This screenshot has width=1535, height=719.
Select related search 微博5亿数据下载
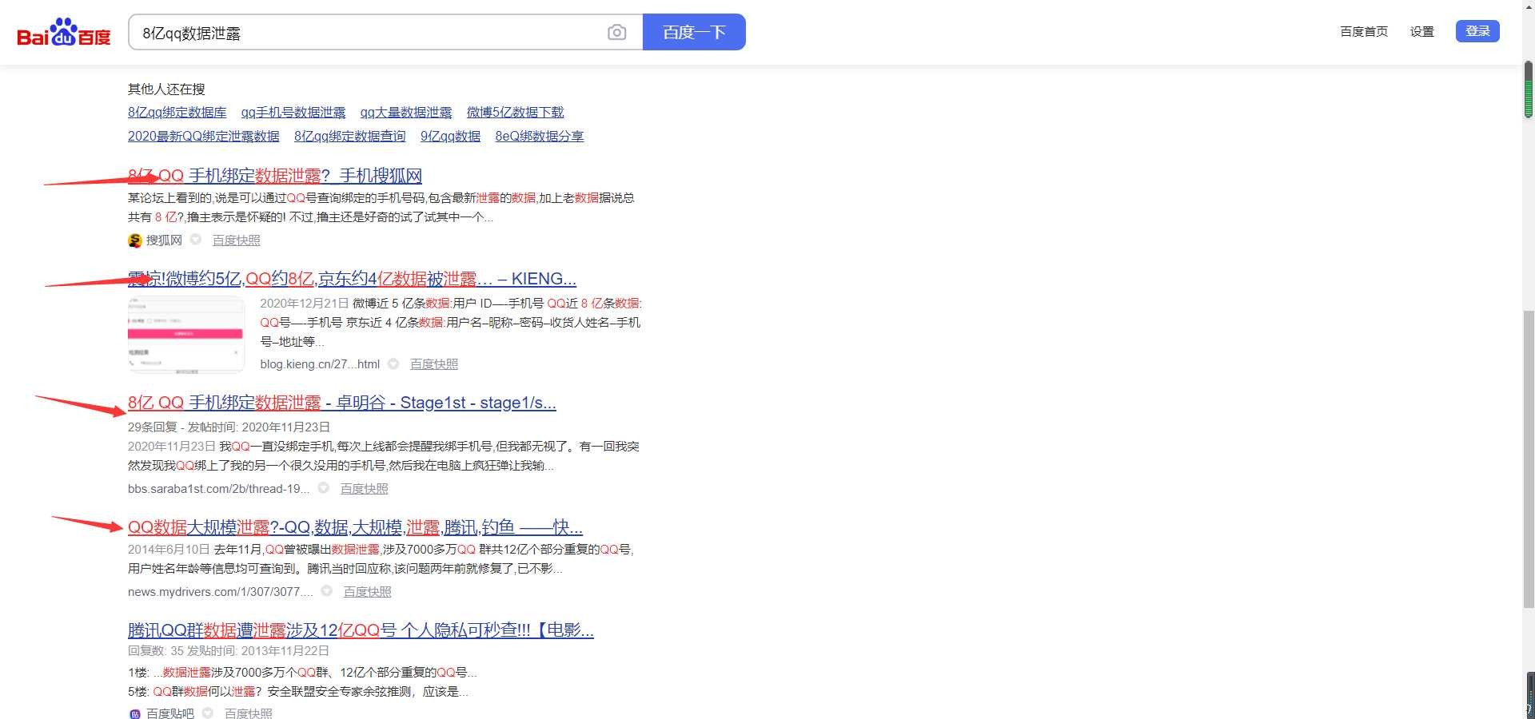(x=516, y=113)
